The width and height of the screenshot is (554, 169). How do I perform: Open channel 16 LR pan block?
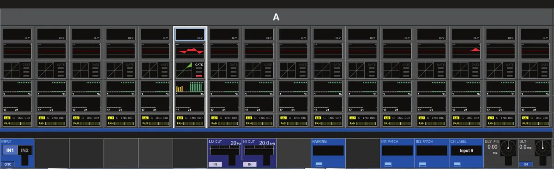point(536,121)
